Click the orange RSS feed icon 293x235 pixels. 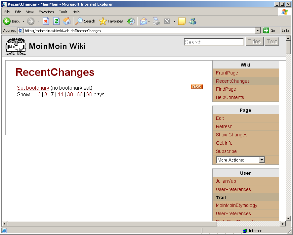pyautogui.click(x=196, y=87)
